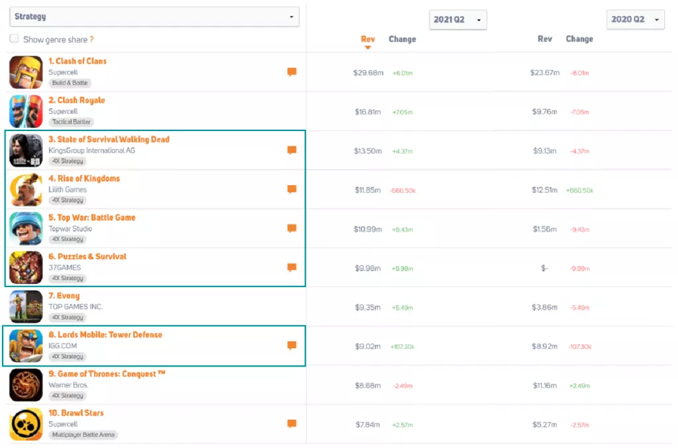Screen dimensions: 678x448
Task: Open the Lords Mobile app icon
Action: (26, 345)
